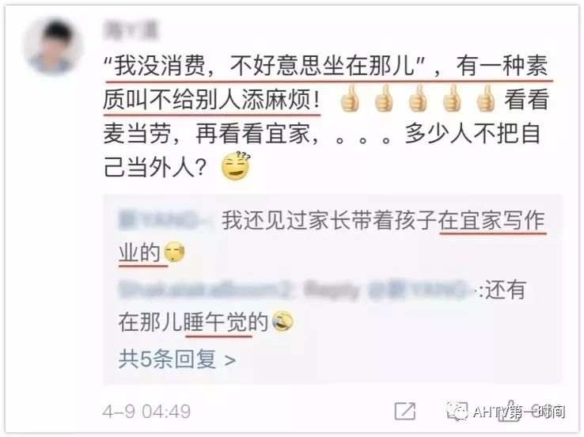The height and width of the screenshot is (437, 584).
Task: Click the 4-9 04:49 timestamp
Action: tap(146, 412)
